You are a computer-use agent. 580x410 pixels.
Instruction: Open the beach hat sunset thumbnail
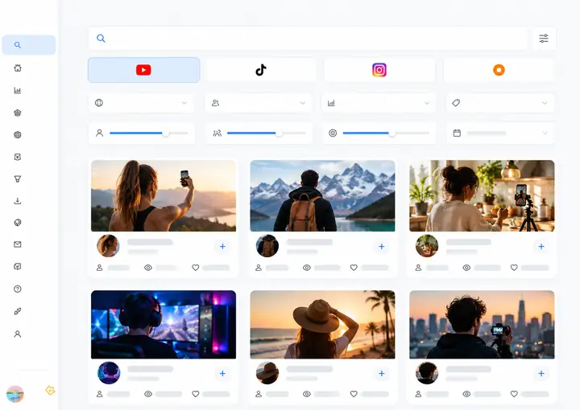(322, 325)
